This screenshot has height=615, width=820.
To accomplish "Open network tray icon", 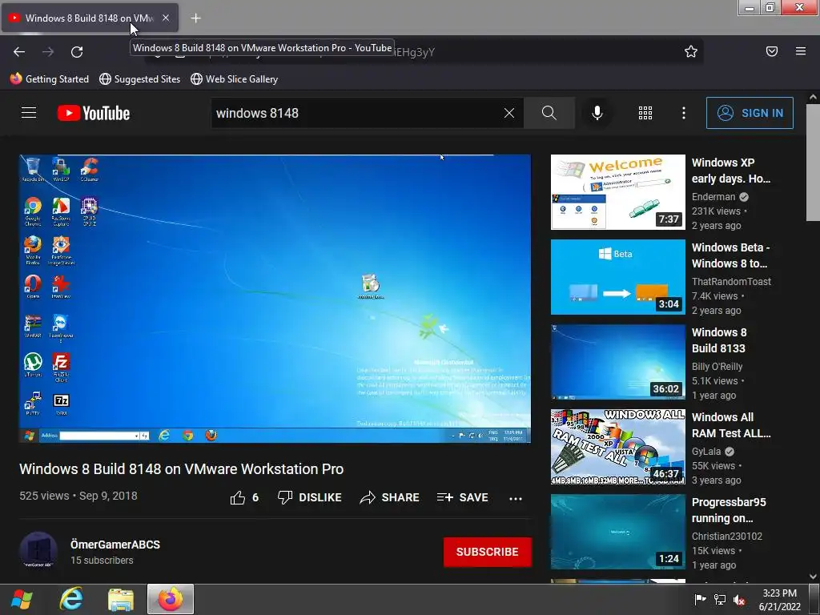I will (x=720, y=599).
